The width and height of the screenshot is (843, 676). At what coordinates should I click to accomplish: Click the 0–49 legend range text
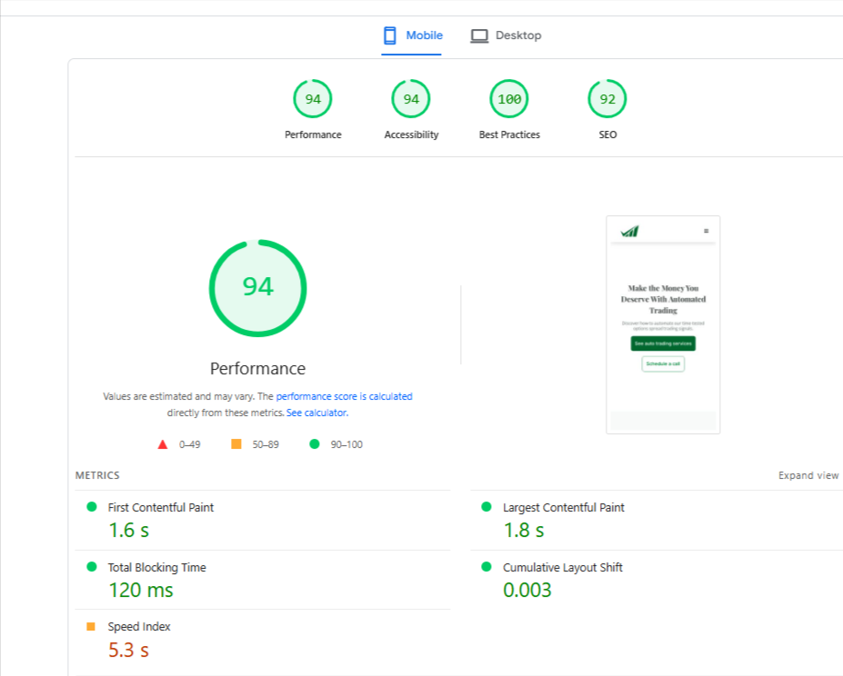pyautogui.click(x=190, y=445)
